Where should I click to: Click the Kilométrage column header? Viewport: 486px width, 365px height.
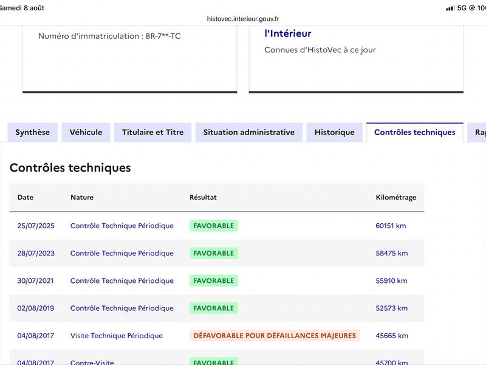pos(396,197)
